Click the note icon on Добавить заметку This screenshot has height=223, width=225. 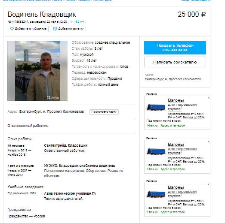pos(55,29)
